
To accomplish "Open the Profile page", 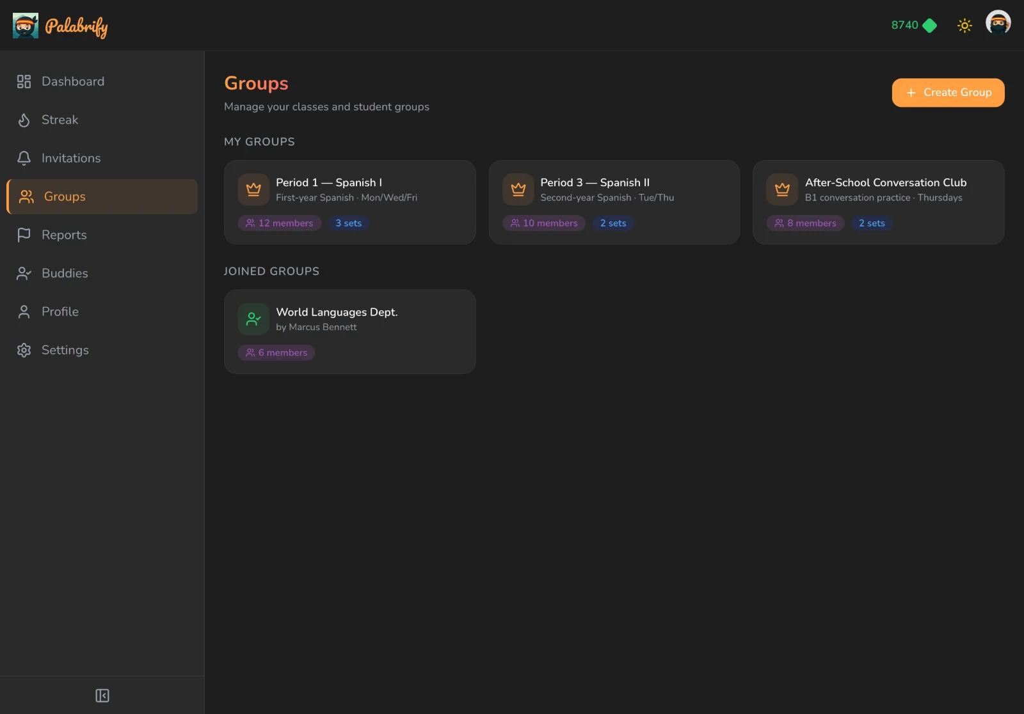I will 102,312.
